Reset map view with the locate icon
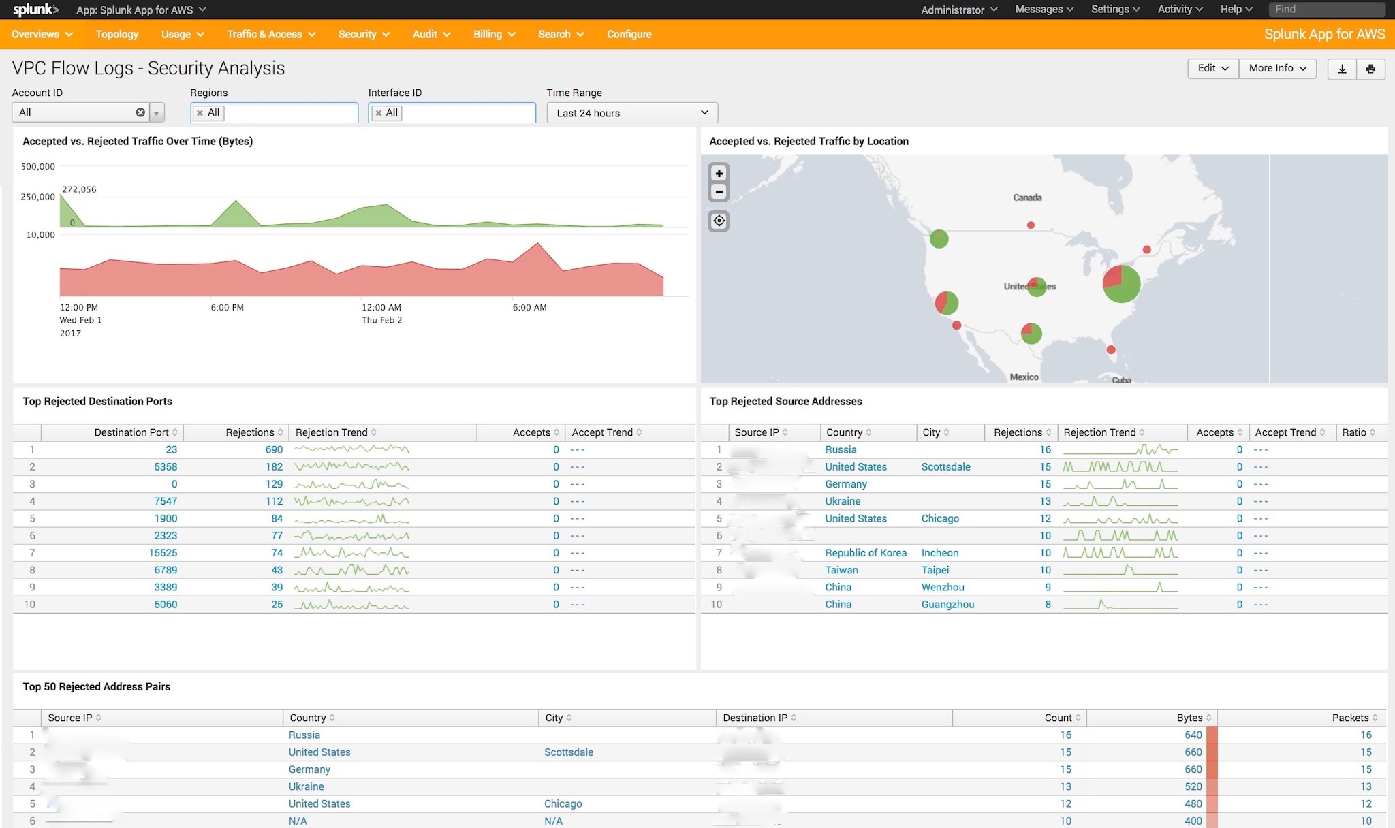This screenshot has height=828, width=1395. point(719,221)
